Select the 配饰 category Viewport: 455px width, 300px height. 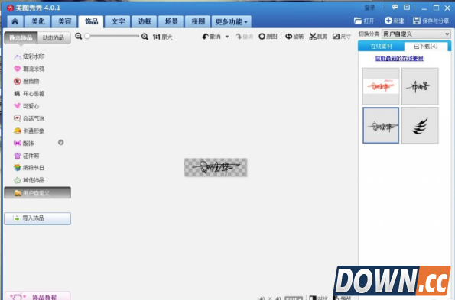pyautogui.click(x=24, y=144)
